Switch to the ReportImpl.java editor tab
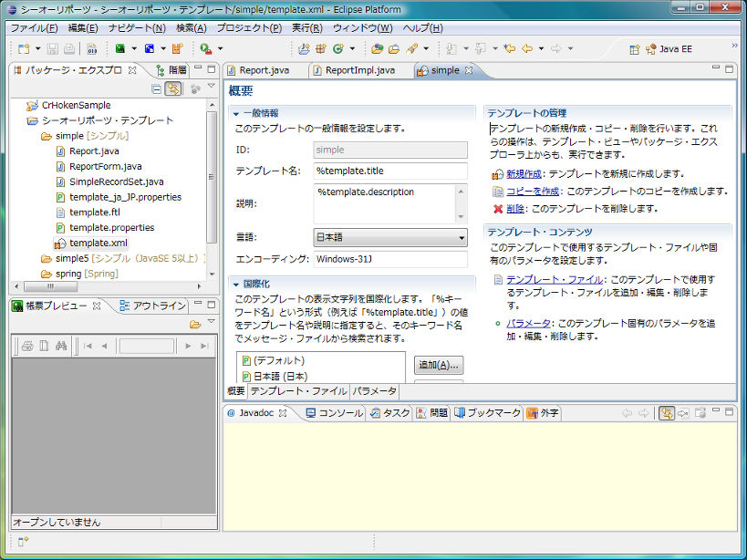Screen dimensions: 747x560 coord(359,70)
